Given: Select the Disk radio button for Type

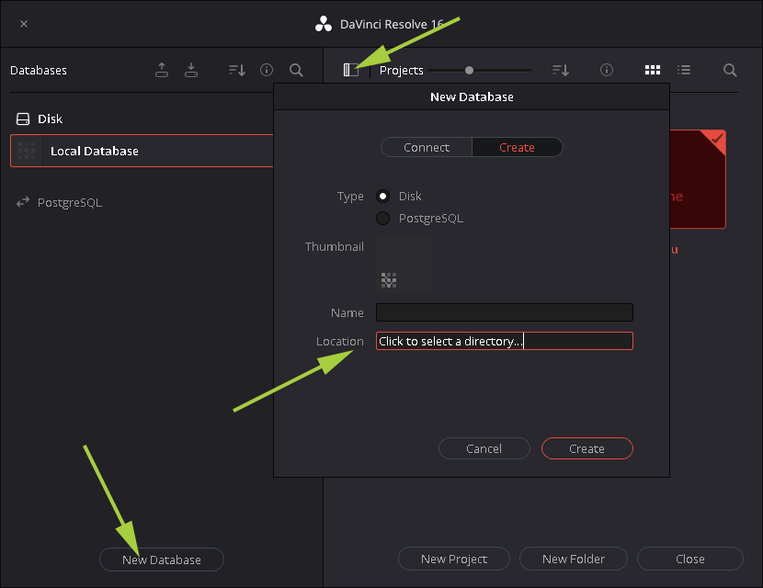Looking at the screenshot, I should 382,196.
